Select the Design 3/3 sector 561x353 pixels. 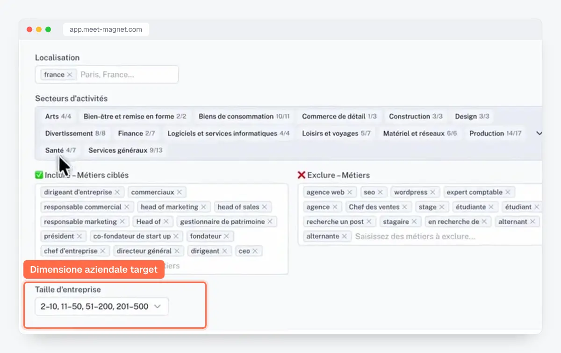(x=472, y=116)
